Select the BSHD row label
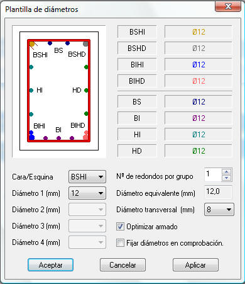 pos(137,48)
